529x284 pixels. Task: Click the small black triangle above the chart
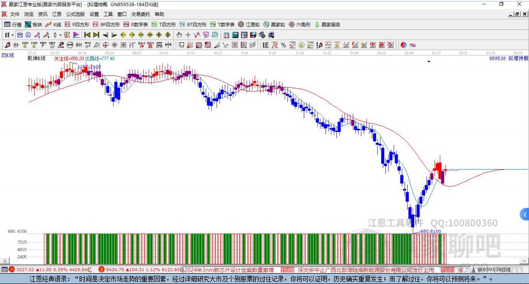tap(429, 61)
